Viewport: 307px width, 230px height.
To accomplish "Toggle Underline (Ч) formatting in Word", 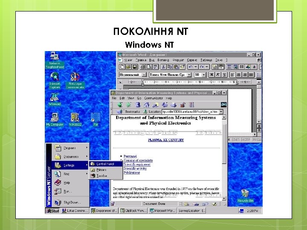I will pyautogui.click(x=224, y=75).
